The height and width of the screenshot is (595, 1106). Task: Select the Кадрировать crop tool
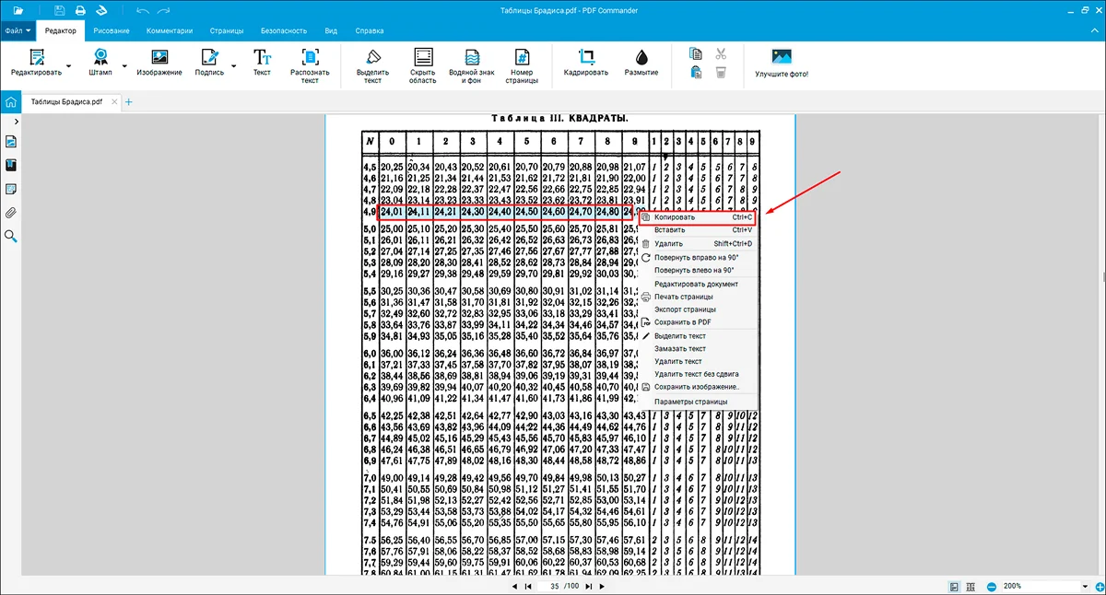(x=586, y=64)
